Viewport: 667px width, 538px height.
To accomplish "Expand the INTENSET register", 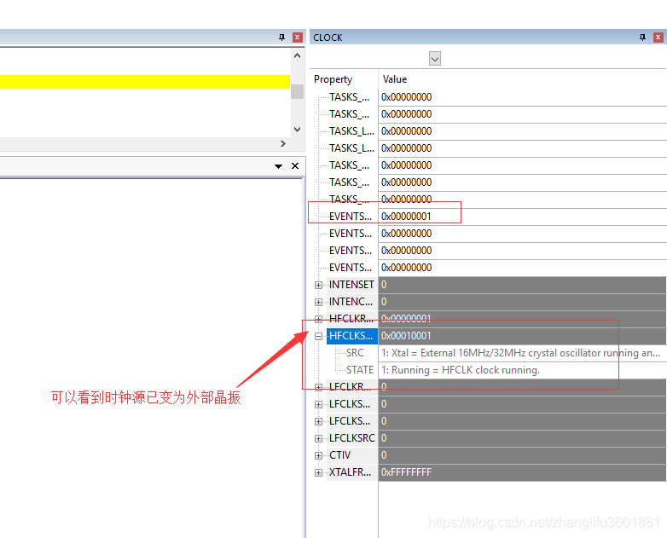I will click(318, 285).
